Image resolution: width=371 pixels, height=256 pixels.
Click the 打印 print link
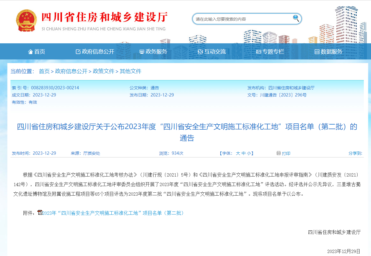click(286, 154)
